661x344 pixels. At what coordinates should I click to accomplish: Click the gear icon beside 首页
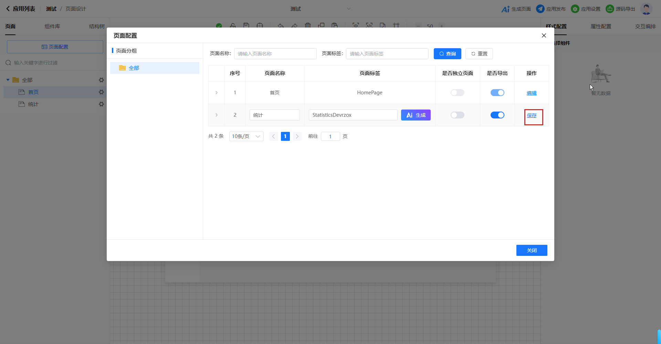click(101, 92)
